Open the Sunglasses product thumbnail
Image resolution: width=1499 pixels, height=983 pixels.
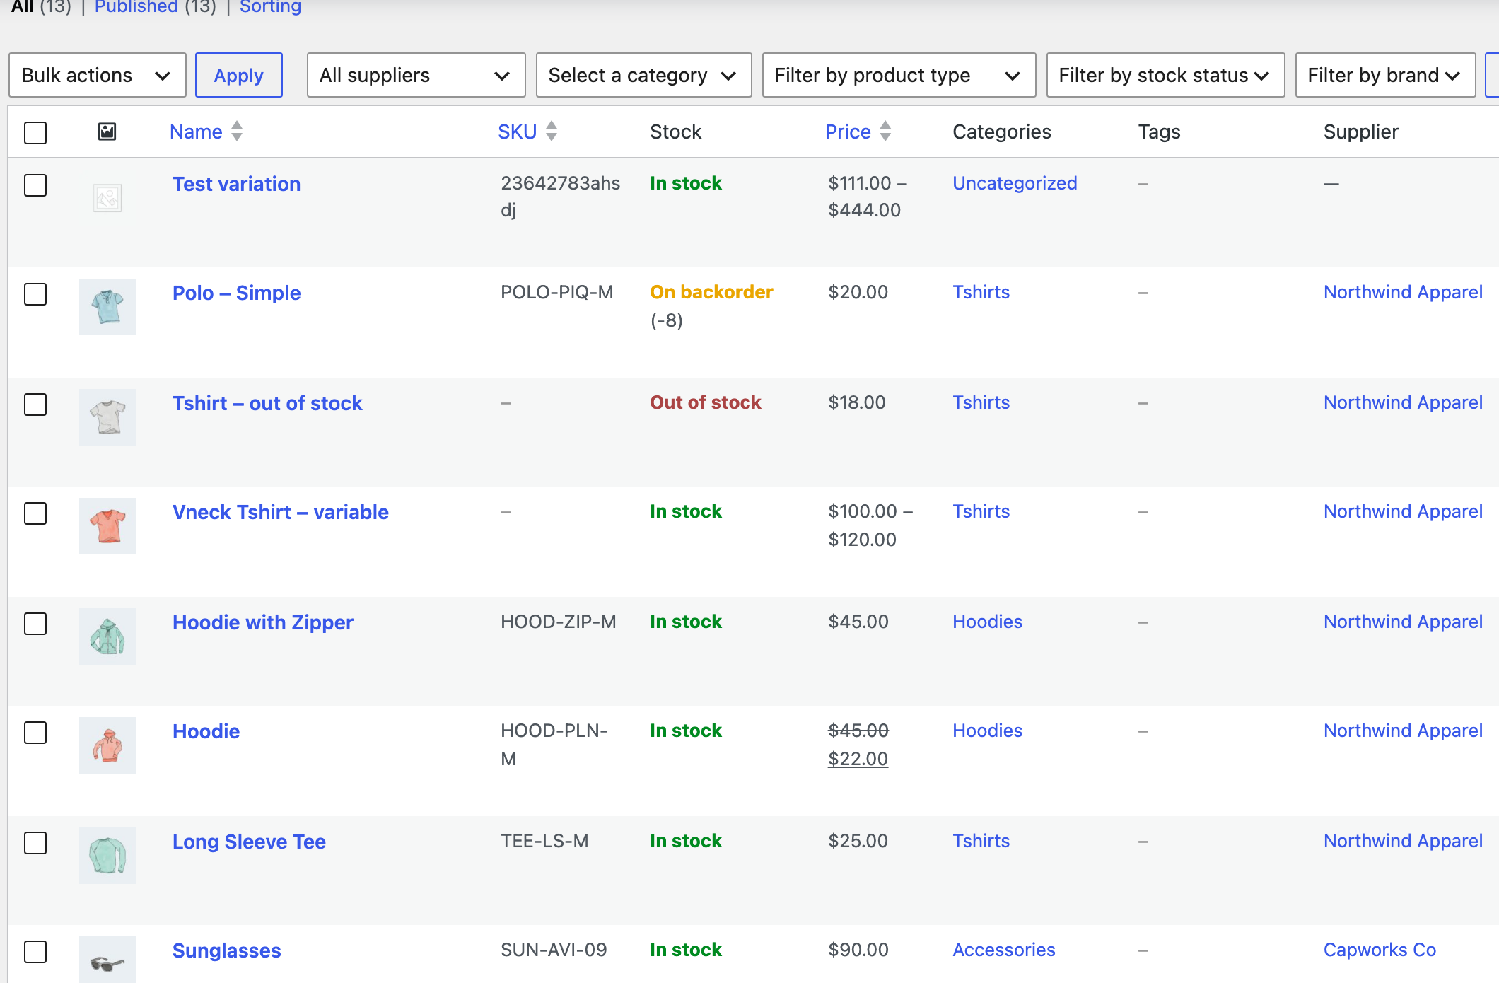[107, 960]
